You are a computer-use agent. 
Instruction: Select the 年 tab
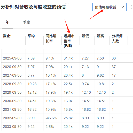point(7,22)
